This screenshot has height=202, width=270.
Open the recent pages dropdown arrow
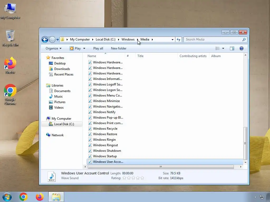click(x=57, y=40)
